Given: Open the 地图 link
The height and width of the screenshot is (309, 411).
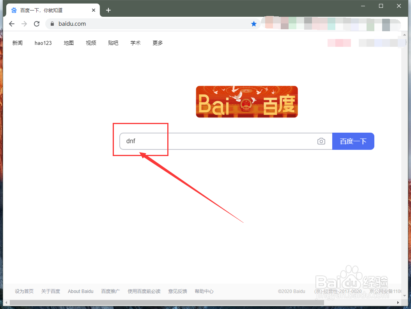Looking at the screenshot, I should (69, 43).
